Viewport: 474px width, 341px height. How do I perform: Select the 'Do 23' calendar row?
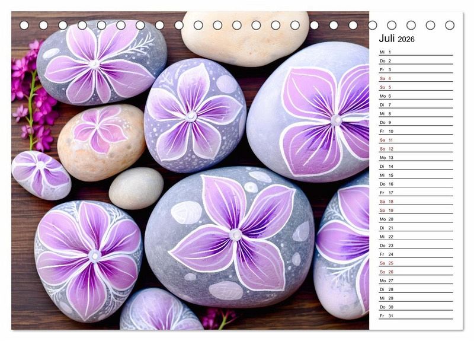(x=416, y=245)
